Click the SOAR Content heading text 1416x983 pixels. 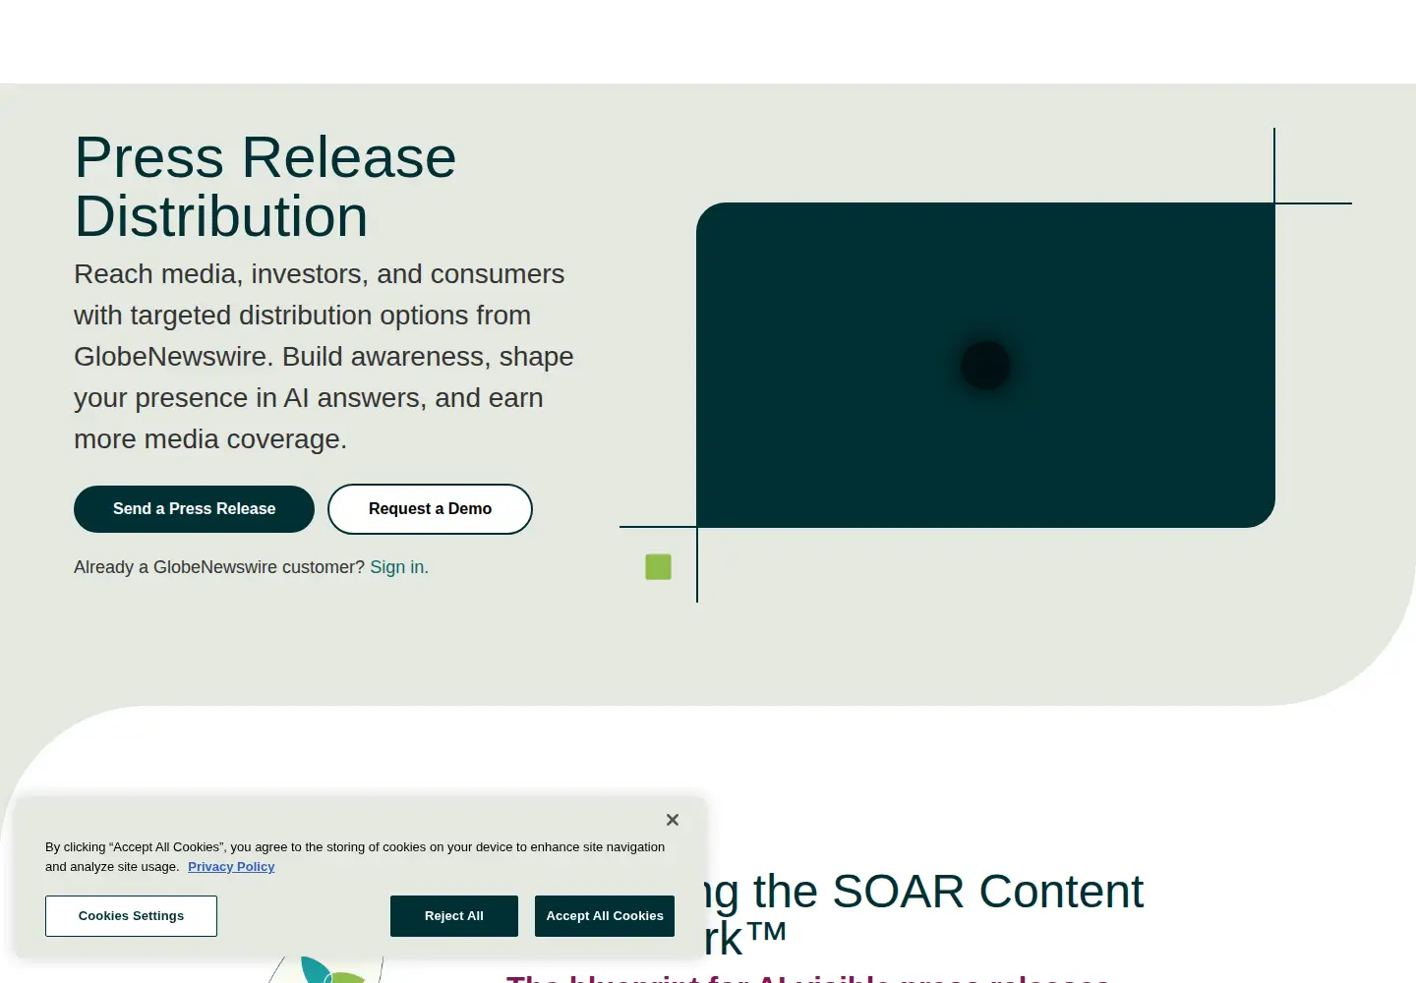924,914
